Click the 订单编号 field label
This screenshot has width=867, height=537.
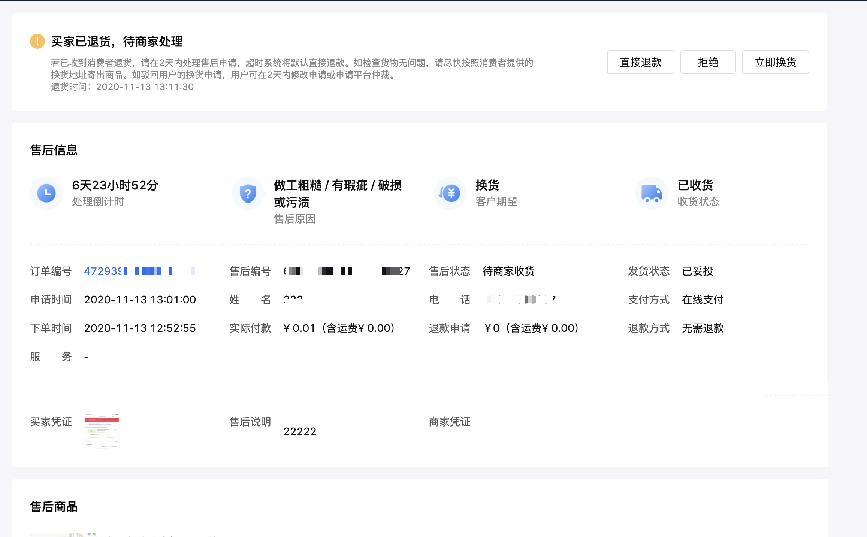point(51,271)
